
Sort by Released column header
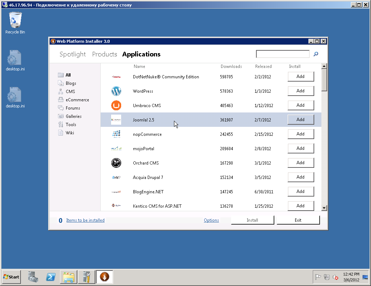pos(264,66)
